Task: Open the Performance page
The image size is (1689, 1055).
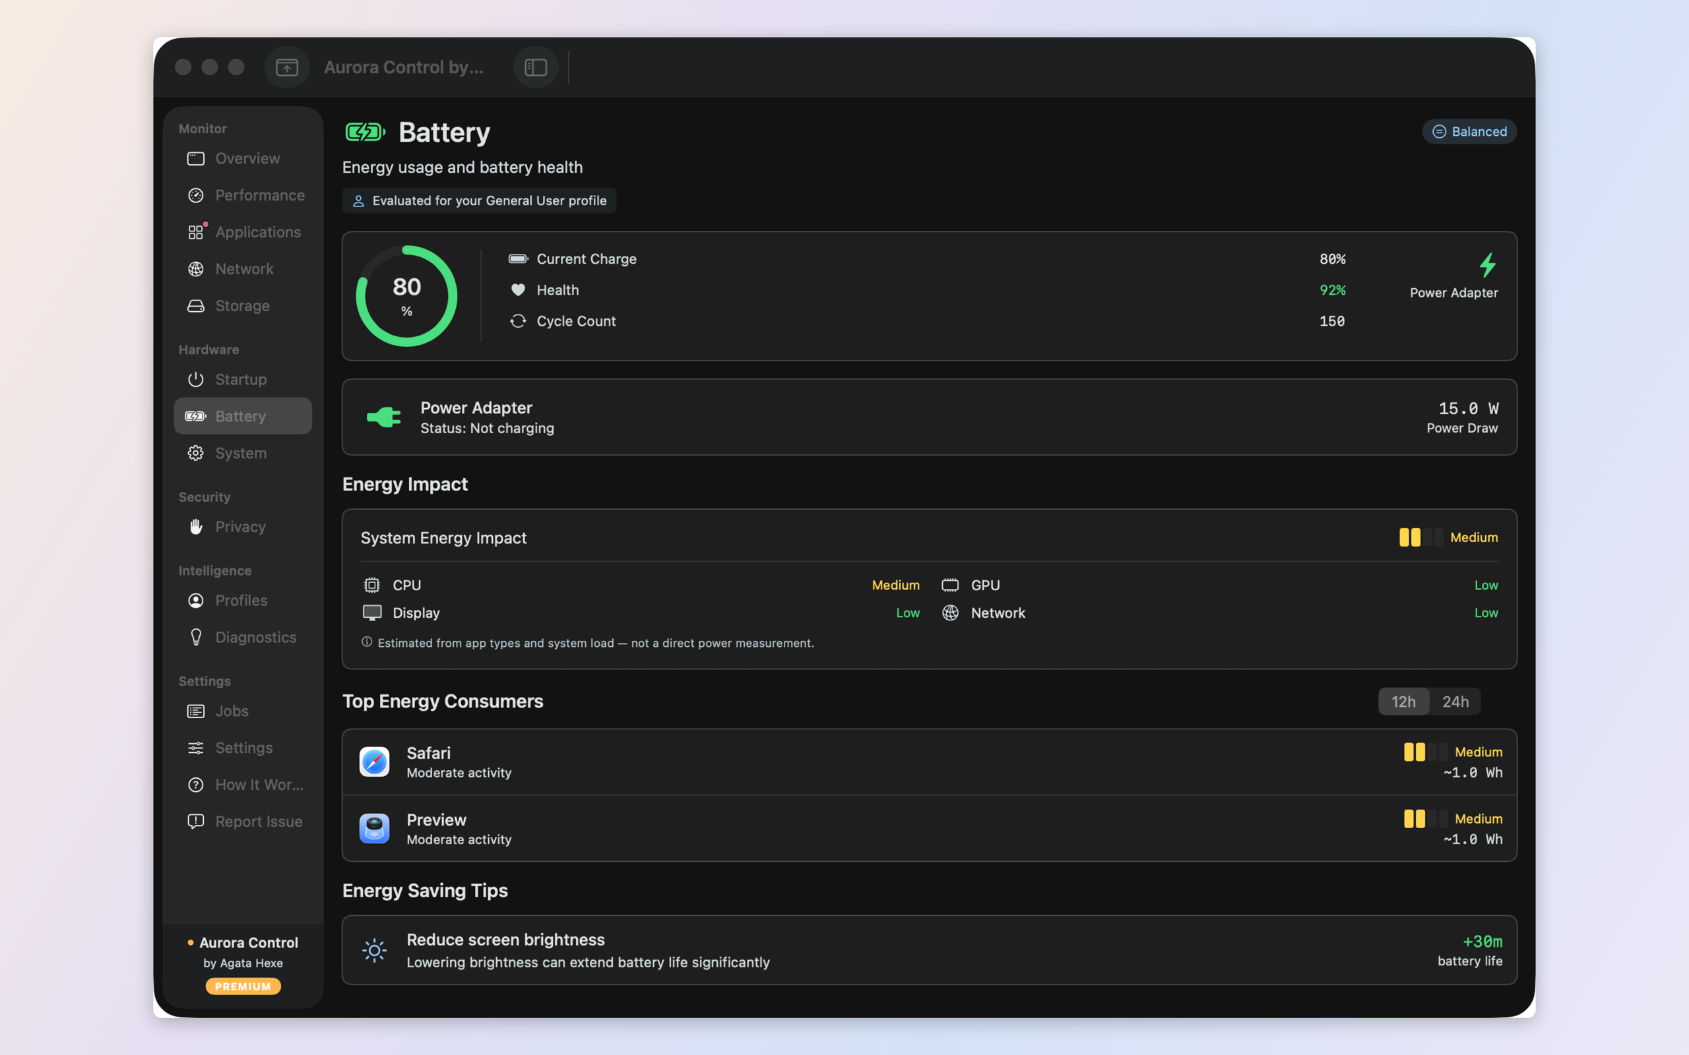Action: (x=243, y=195)
